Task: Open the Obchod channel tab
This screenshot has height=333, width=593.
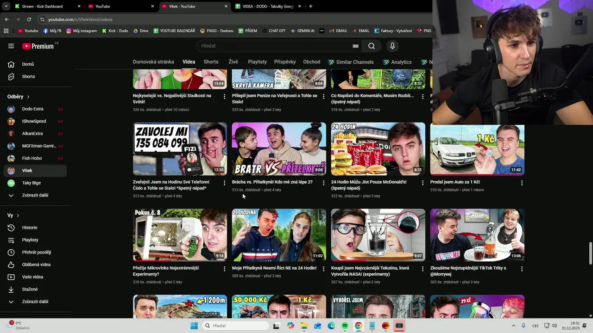Action: (x=312, y=62)
